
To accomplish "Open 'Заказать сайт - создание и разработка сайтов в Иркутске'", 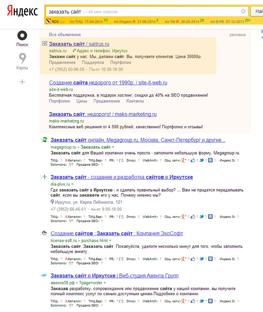I will pyautogui.click(x=122, y=177).
